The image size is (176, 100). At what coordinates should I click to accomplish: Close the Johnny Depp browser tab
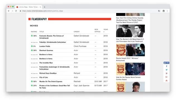coord(40,7)
